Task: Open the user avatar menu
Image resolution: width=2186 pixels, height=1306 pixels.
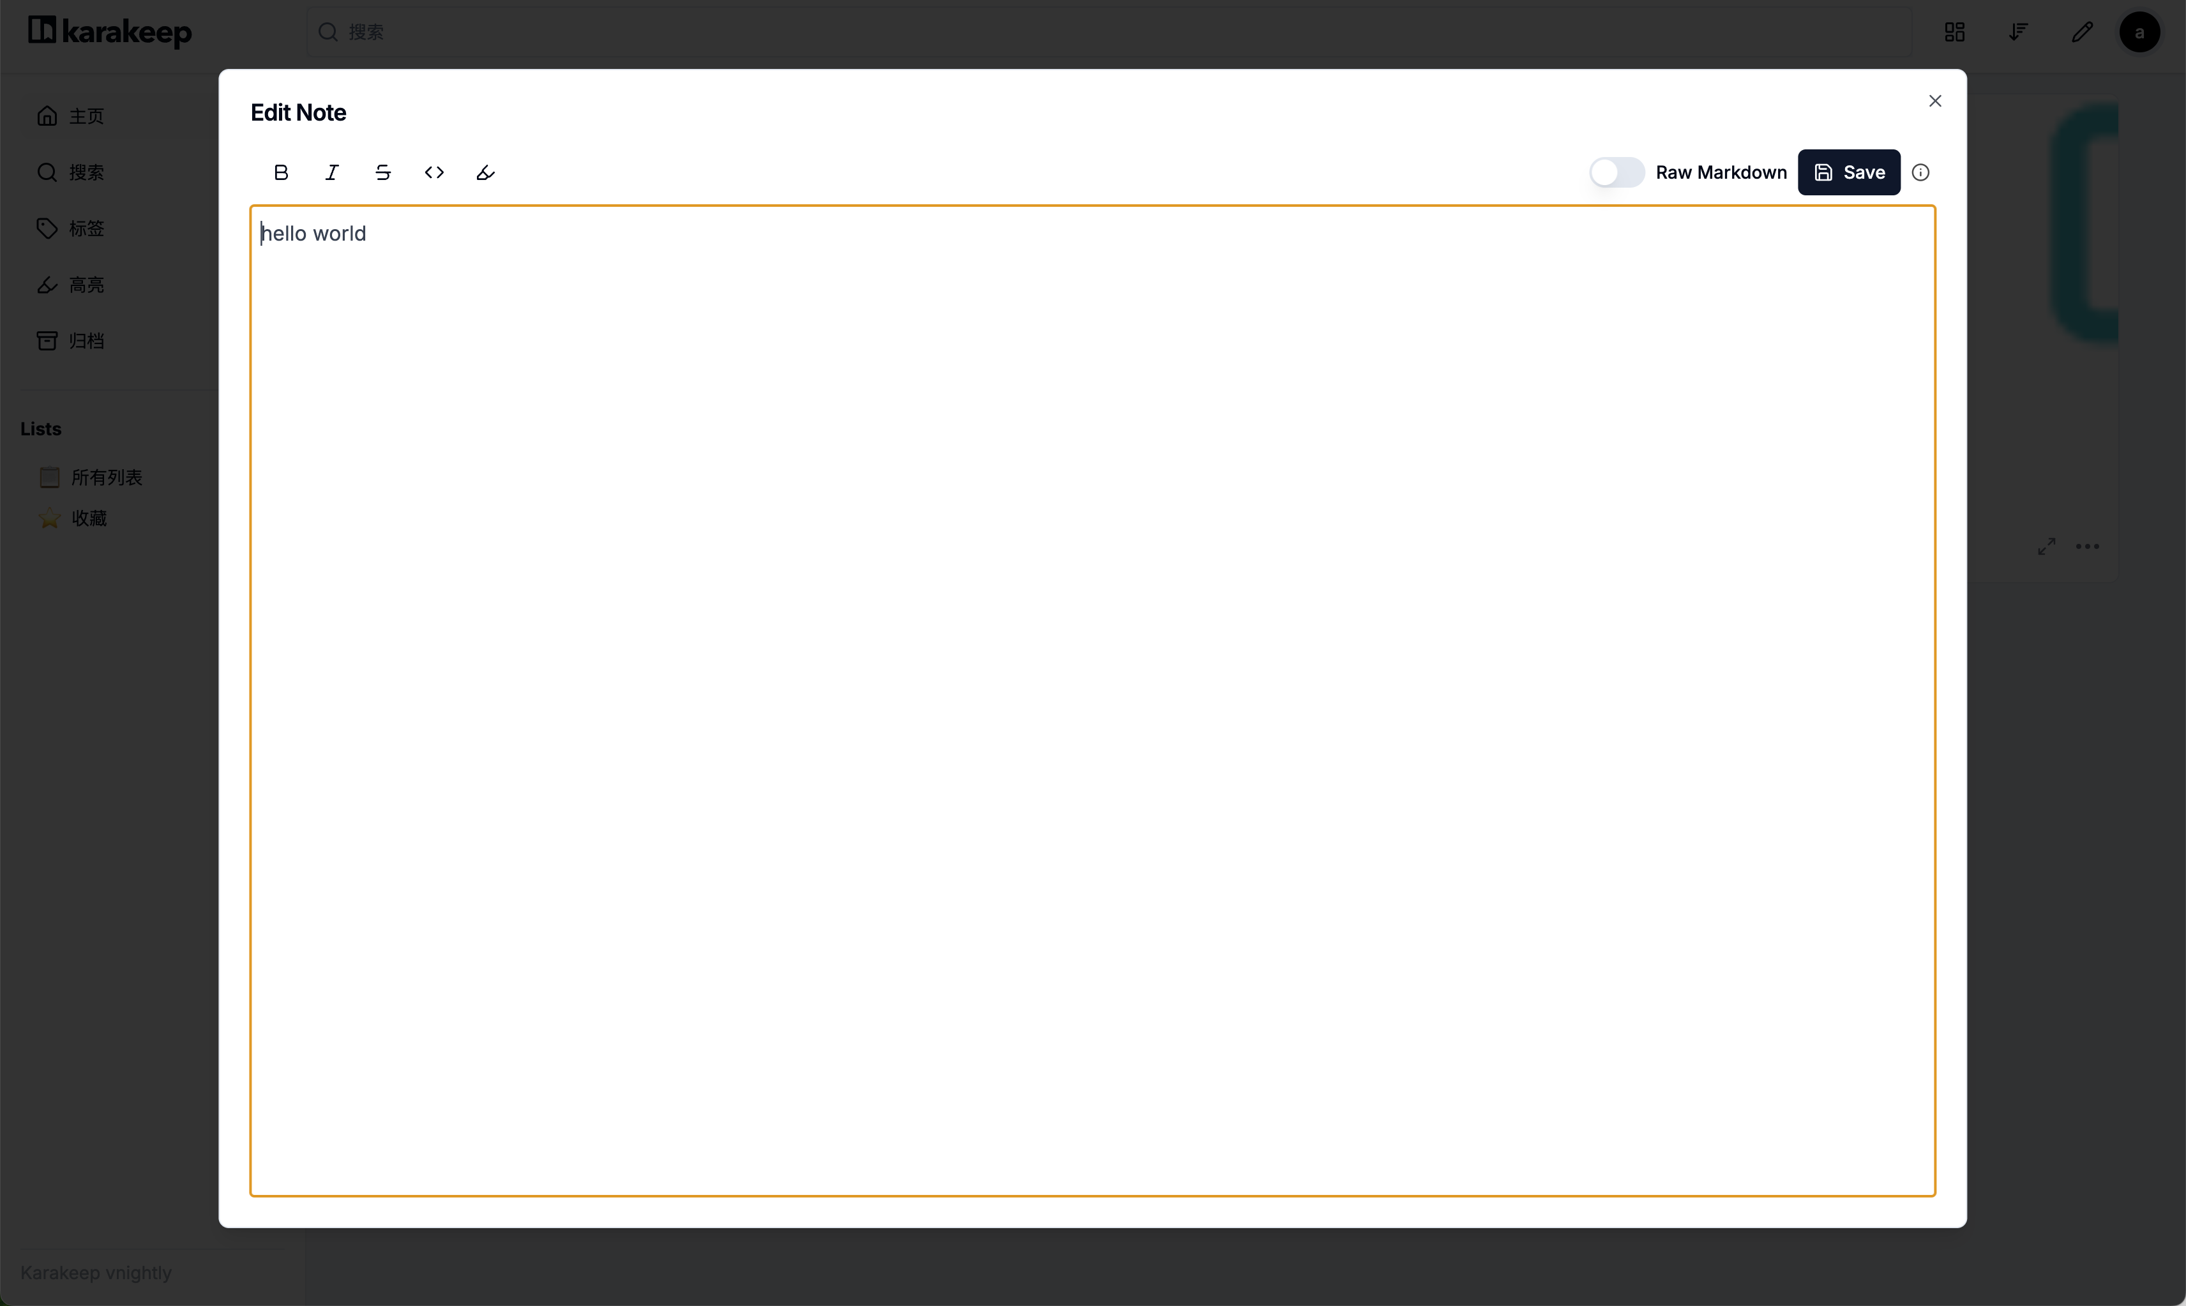Action: pyautogui.click(x=2139, y=33)
